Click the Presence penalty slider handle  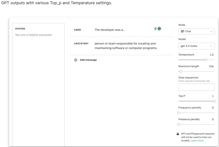pyautogui.click(x=178, y=124)
